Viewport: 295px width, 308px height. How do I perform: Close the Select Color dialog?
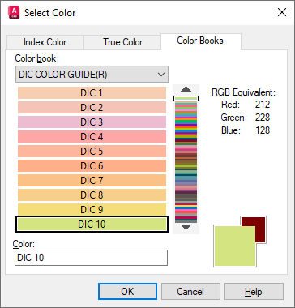[282, 12]
